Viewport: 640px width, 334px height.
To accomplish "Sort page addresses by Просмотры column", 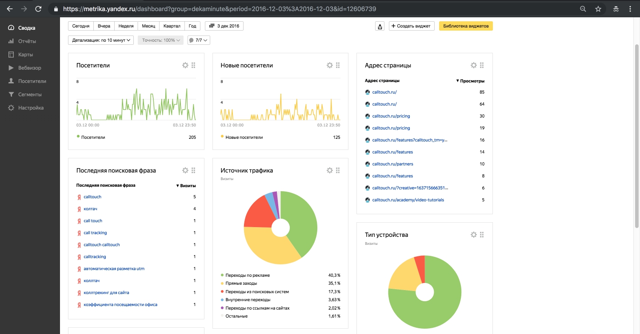I will (x=470, y=81).
